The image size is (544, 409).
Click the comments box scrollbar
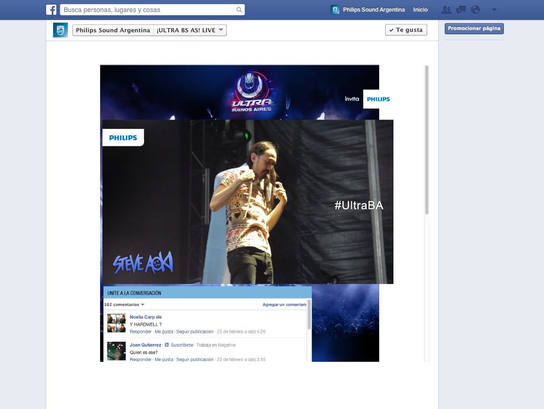point(309,314)
